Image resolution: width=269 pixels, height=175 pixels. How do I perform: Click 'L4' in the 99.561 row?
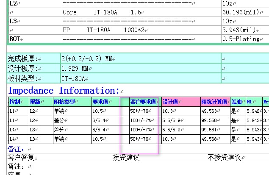coord(12,130)
